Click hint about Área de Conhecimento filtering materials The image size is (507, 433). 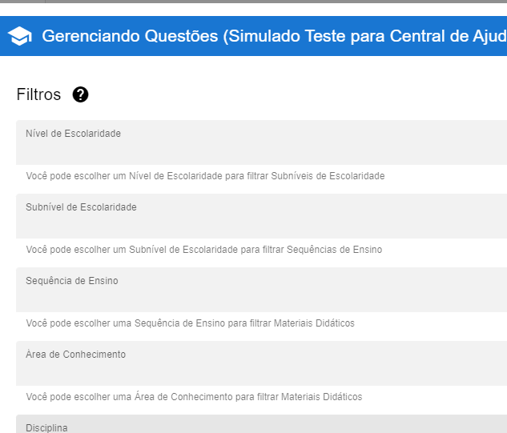[x=194, y=397]
